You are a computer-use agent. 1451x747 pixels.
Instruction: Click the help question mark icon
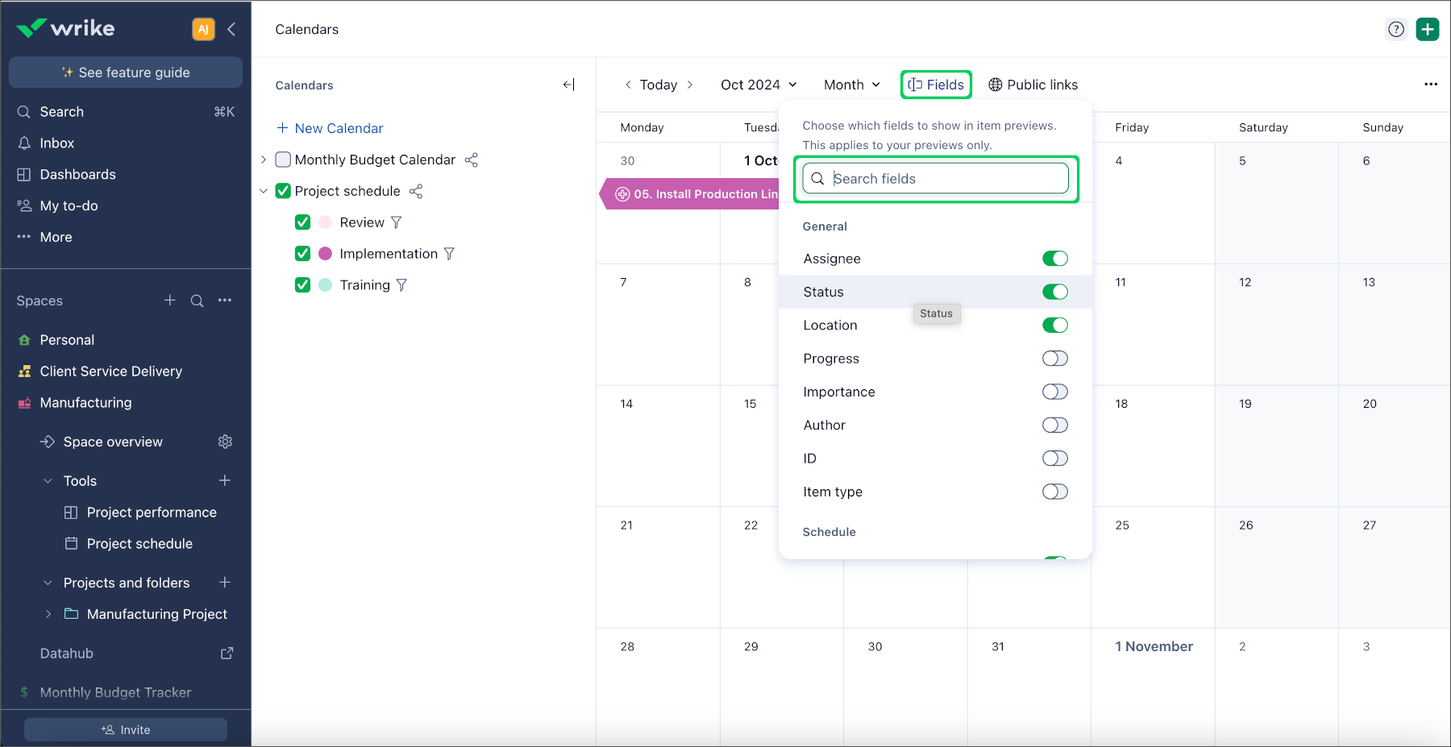point(1396,30)
